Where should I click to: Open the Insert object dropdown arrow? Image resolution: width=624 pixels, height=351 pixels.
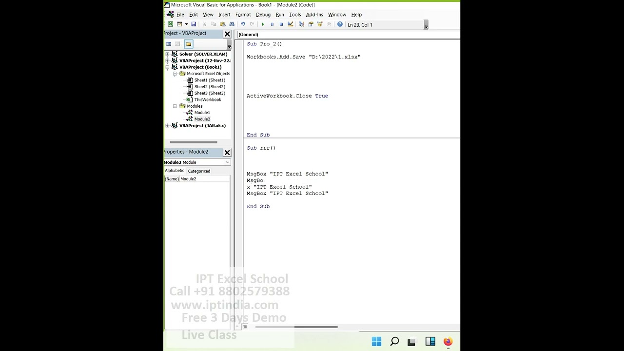(186, 24)
